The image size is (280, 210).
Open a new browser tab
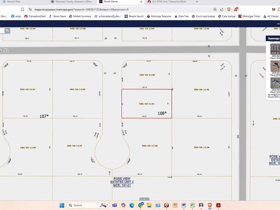(x=197, y=2)
